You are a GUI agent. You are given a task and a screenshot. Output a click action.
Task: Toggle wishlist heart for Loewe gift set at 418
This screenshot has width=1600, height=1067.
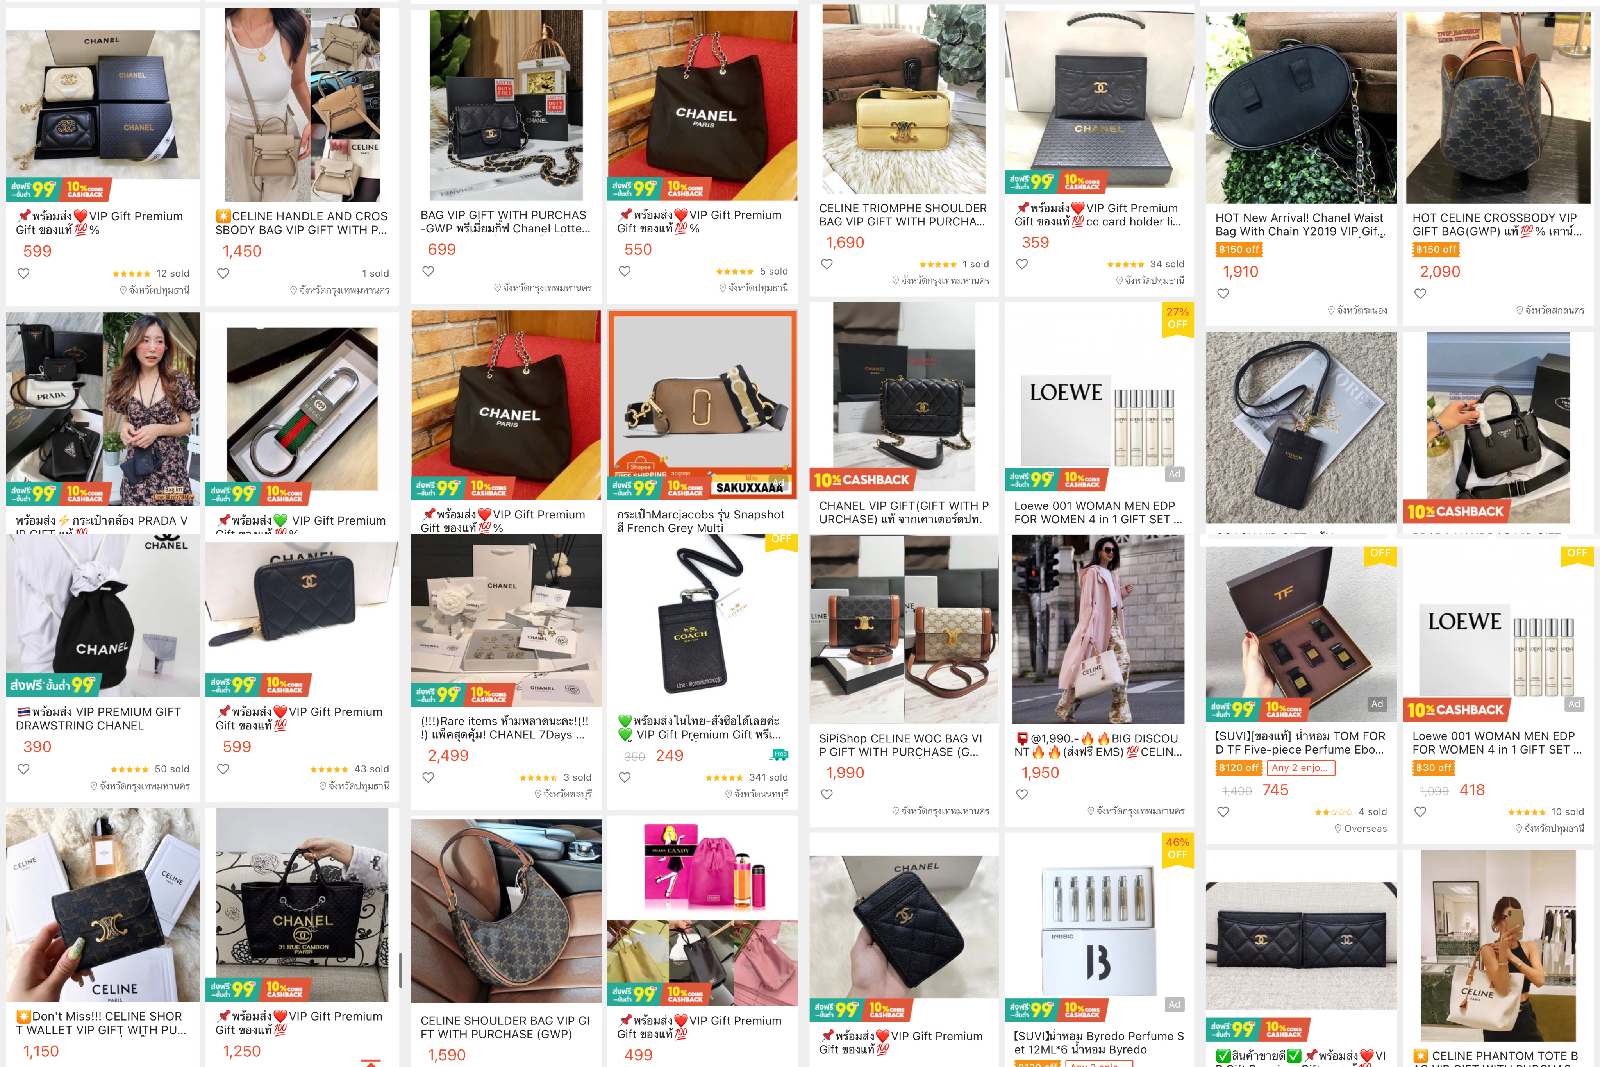(x=1420, y=812)
